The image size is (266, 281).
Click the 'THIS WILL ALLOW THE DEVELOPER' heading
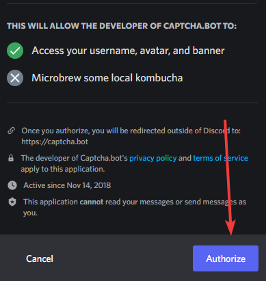(x=122, y=26)
